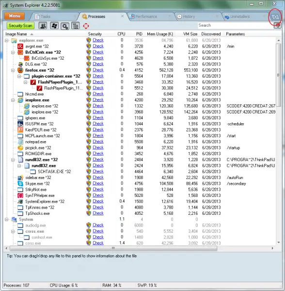Run the Security Scan

(20, 26)
